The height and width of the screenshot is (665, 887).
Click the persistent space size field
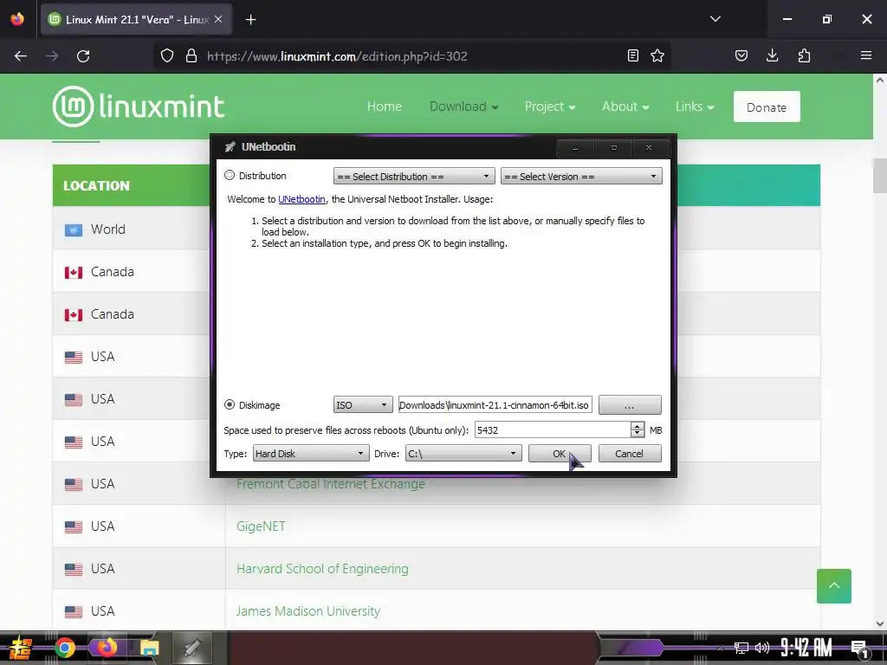[x=552, y=430]
